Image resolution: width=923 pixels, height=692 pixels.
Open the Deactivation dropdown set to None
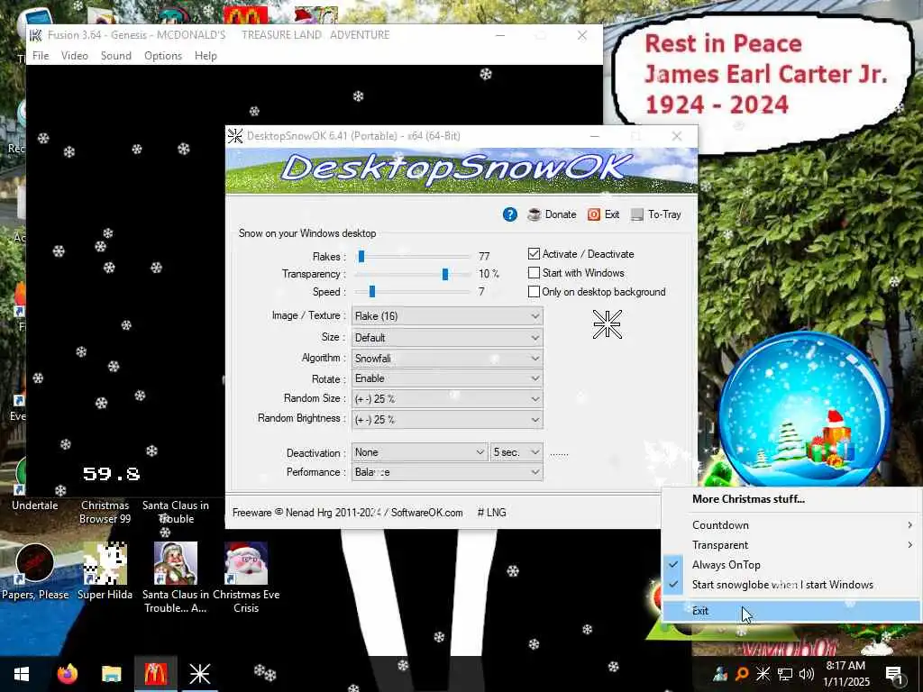(419, 452)
